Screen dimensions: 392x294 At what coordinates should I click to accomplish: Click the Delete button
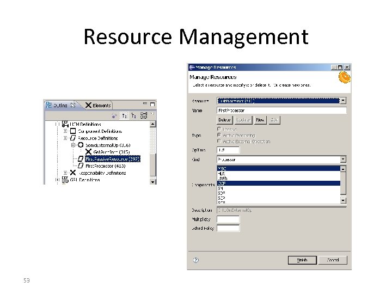pos(224,120)
